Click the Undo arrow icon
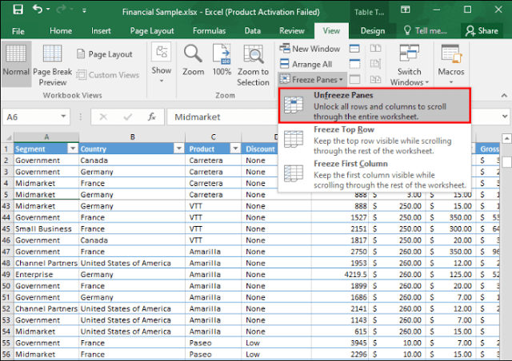512x361 pixels. pyautogui.click(x=38, y=10)
